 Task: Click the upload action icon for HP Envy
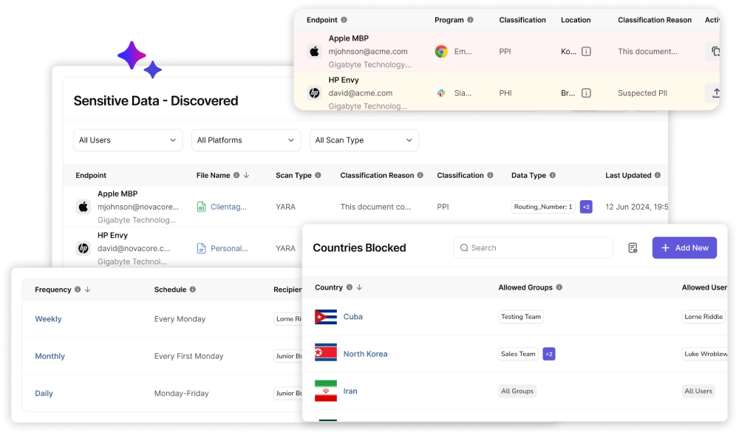click(715, 93)
